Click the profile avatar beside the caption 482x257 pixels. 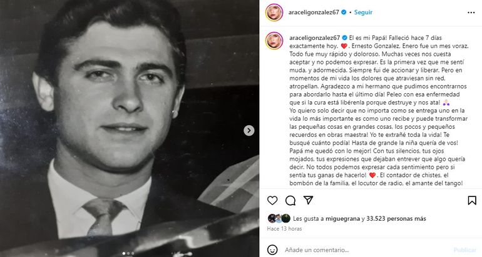(x=274, y=39)
